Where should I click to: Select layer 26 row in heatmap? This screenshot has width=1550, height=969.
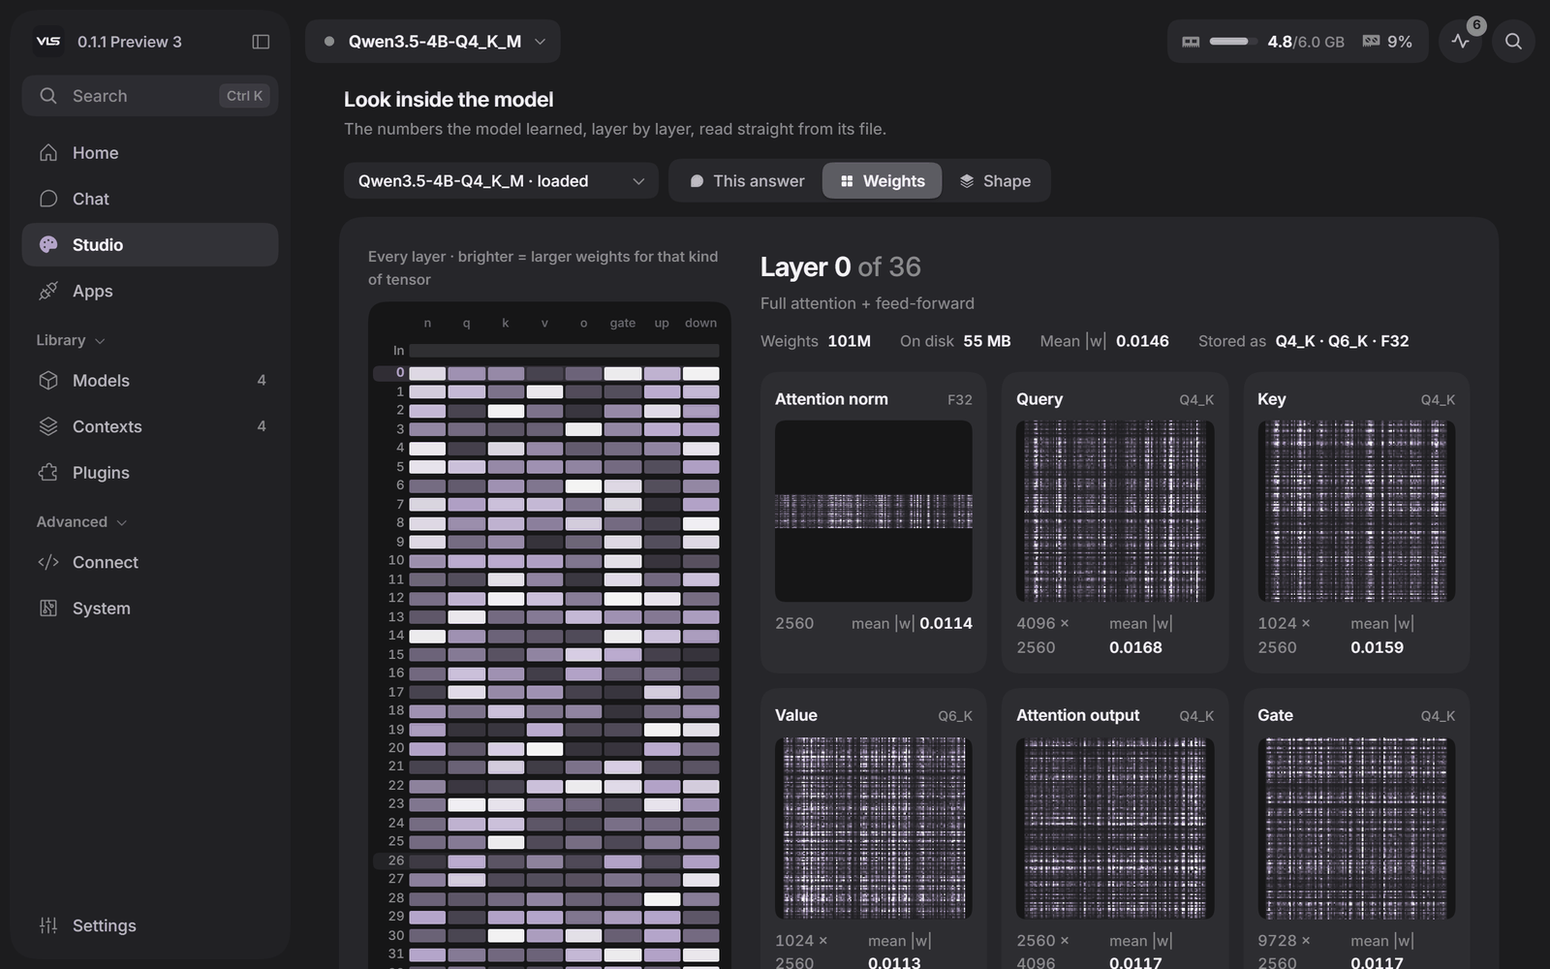pyautogui.click(x=546, y=860)
